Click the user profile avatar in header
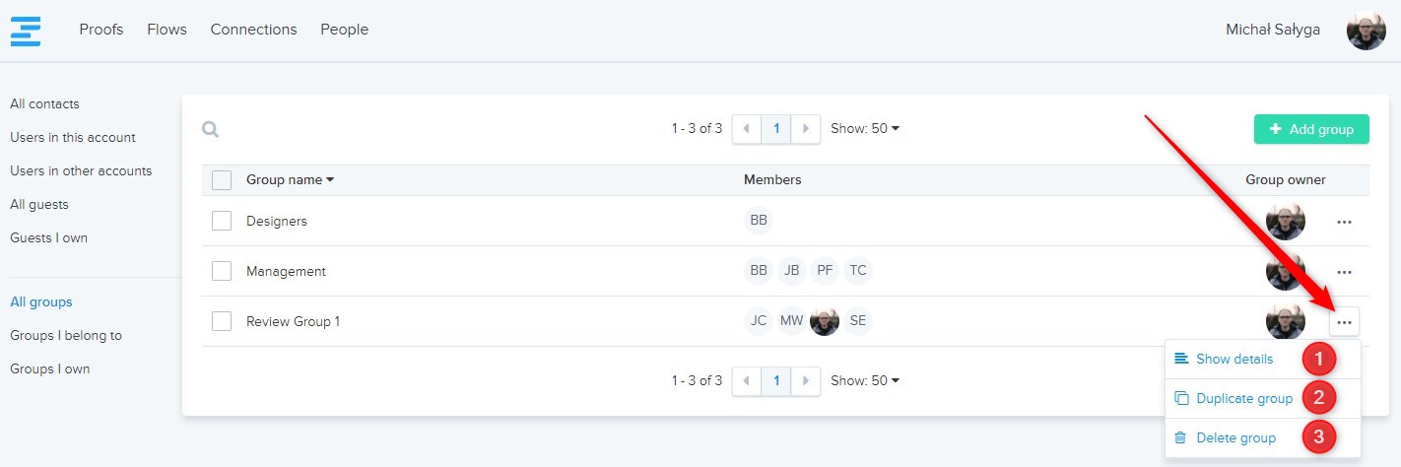1401x467 pixels. click(1366, 31)
